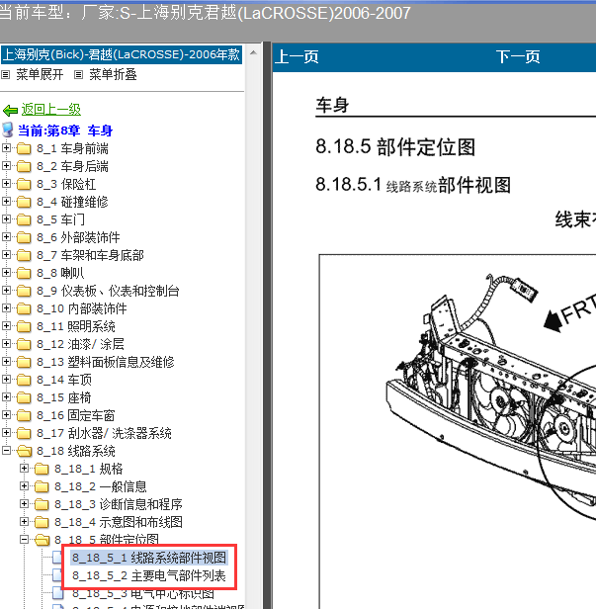Select the 上海别克(Bick)-君越 title header

pos(122,54)
